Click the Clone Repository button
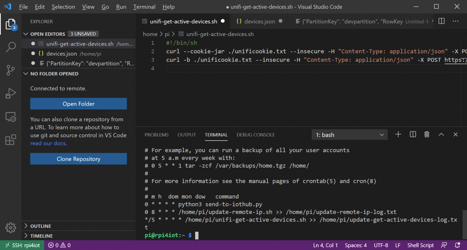This screenshot has height=250, width=467. [x=78, y=159]
